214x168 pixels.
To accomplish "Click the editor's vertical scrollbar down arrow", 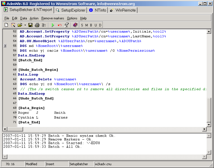I will pyautogui.click(x=209, y=124).
